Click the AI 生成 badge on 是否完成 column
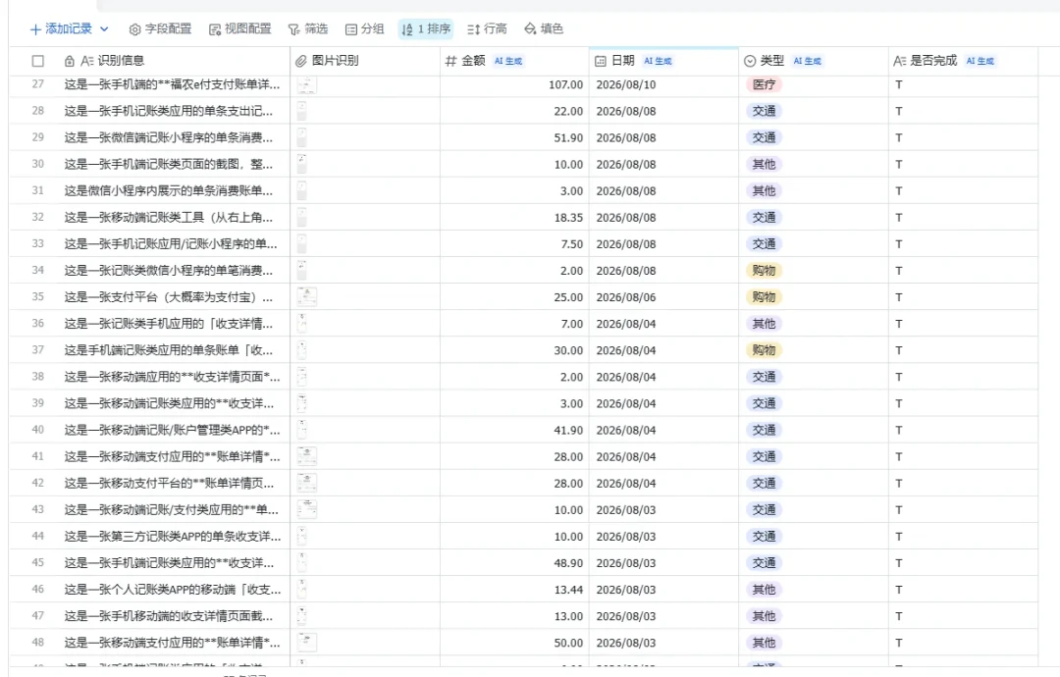Screen dimensions: 1060x677 (x=980, y=61)
